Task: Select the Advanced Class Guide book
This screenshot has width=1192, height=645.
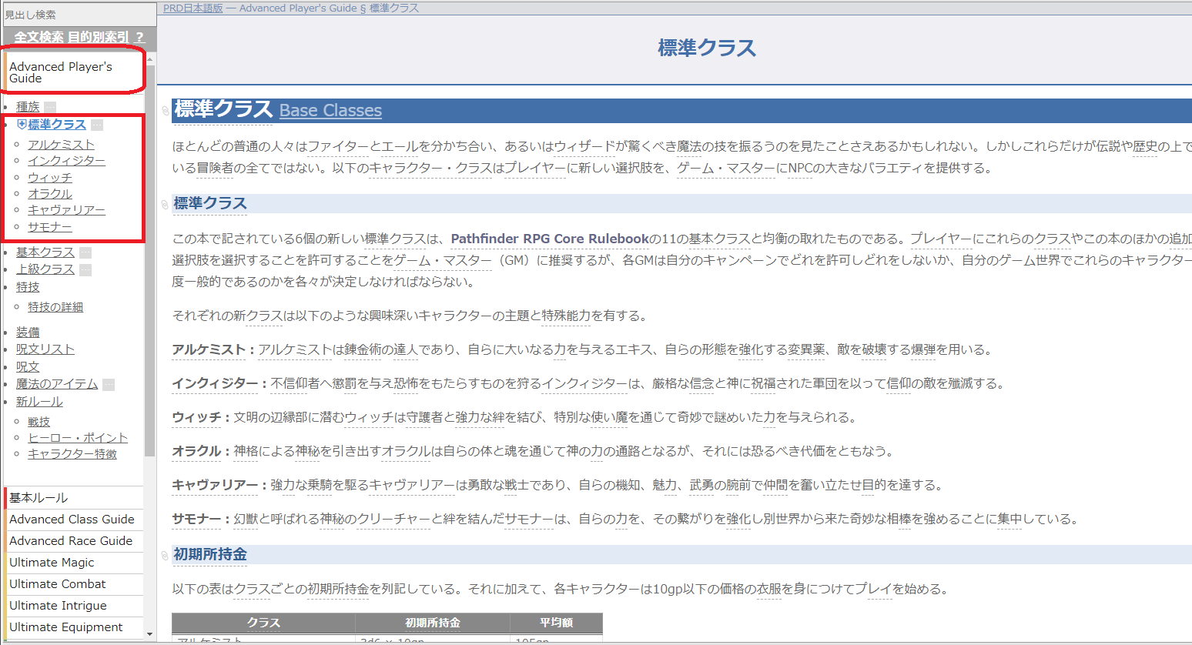Action: [x=72, y=520]
